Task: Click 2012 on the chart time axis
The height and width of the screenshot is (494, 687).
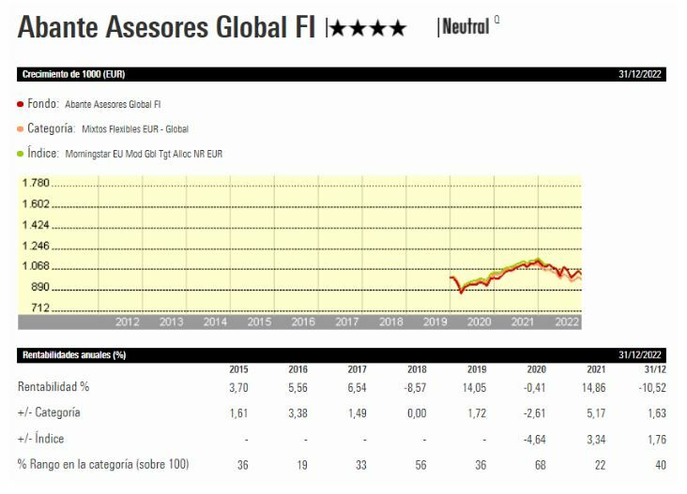Action: pos(128,322)
